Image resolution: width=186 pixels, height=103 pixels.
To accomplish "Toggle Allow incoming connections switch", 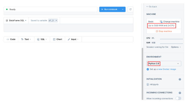I will click(178, 98).
